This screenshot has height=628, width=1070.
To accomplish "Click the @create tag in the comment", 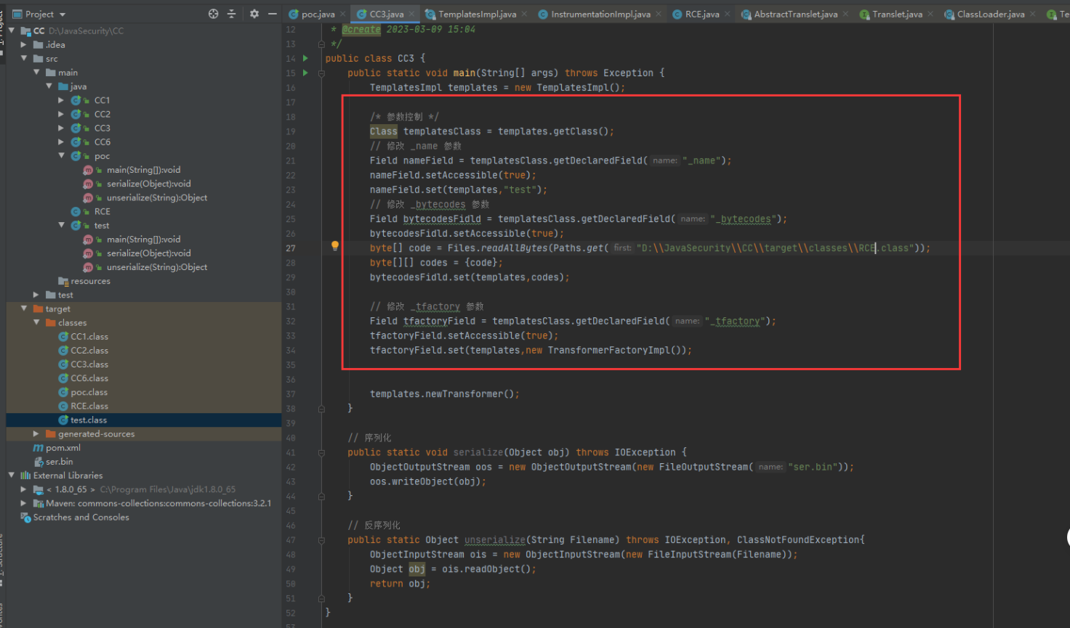I will pyautogui.click(x=361, y=29).
